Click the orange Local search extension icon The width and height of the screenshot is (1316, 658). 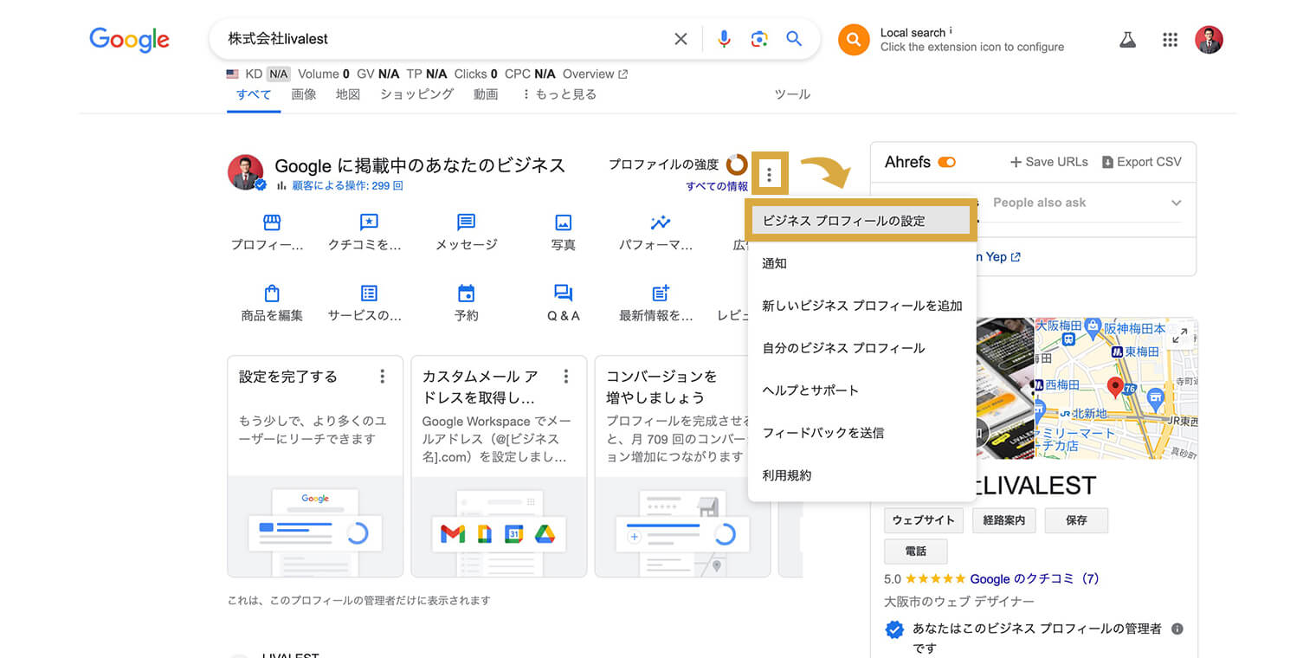coord(854,40)
